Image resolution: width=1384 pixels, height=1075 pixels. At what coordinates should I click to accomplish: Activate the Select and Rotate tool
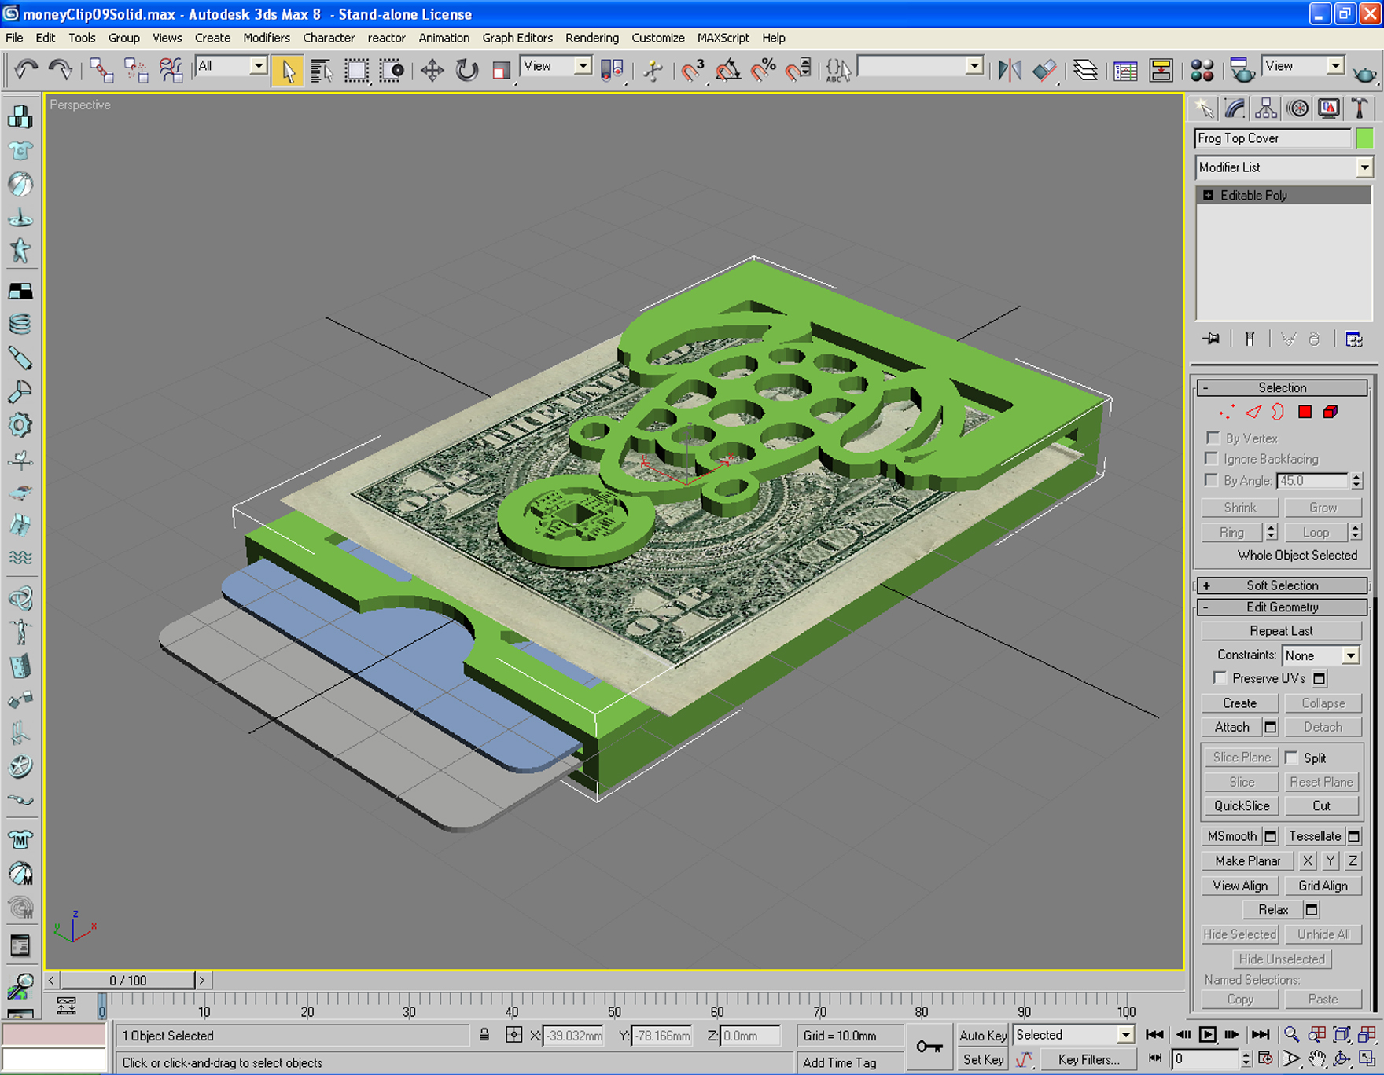[467, 69]
